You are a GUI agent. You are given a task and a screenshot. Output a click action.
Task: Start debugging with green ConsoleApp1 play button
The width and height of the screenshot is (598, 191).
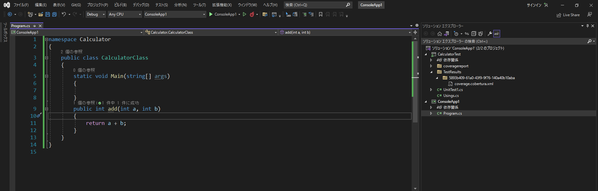[223, 14]
